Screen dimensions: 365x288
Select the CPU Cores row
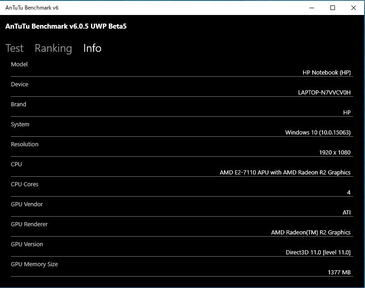tap(25, 184)
